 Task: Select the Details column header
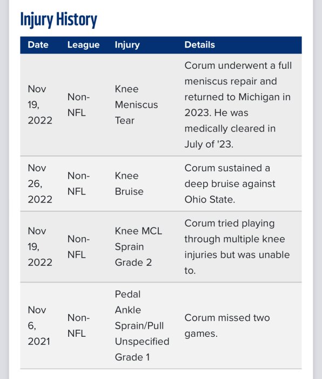pos(200,45)
